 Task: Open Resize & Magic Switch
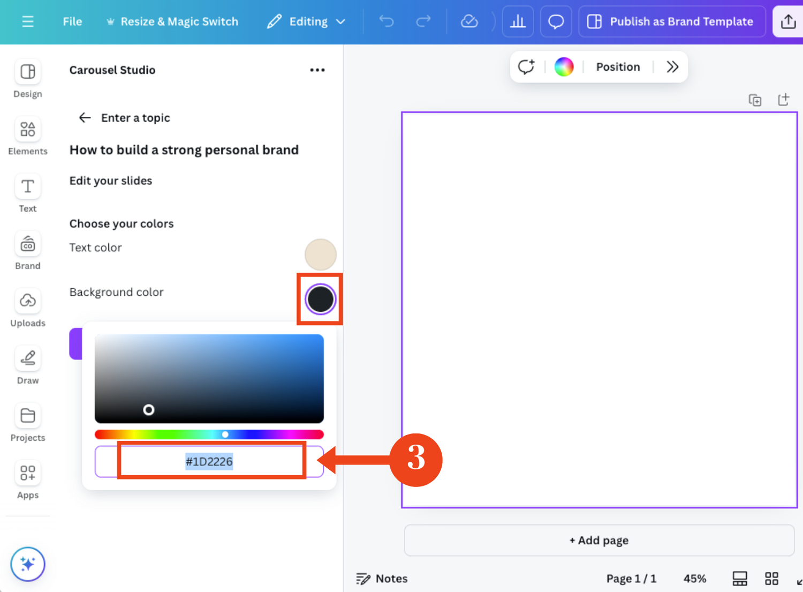172,21
